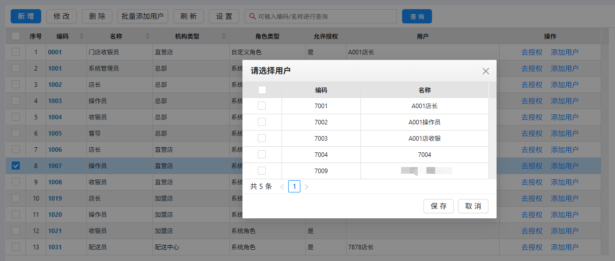615x261 pixels.
Task: Click 去授权 for row 3 店长
Action: (x=532, y=84)
